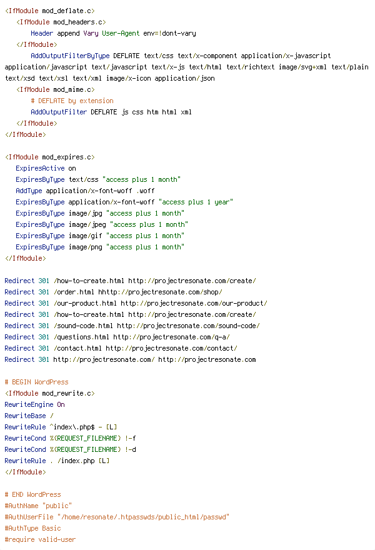Click the '# END WordPress' comment

(32, 494)
